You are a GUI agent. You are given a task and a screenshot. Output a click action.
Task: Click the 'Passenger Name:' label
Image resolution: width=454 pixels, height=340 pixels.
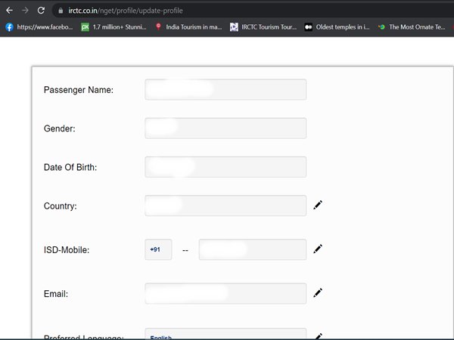pyautogui.click(x=79, y=90)
